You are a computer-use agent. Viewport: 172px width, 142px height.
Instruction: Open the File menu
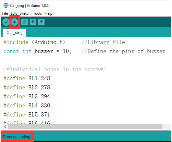5,13
